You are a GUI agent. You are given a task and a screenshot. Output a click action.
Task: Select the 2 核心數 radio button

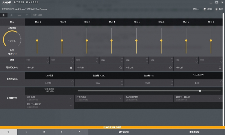click(x=121, y=67)
